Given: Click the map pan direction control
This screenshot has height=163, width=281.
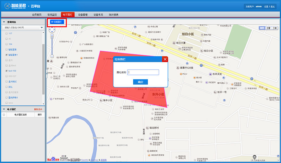Looking at the screenshot, I should 52,30.
